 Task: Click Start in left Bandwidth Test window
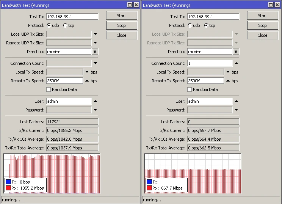122,16
